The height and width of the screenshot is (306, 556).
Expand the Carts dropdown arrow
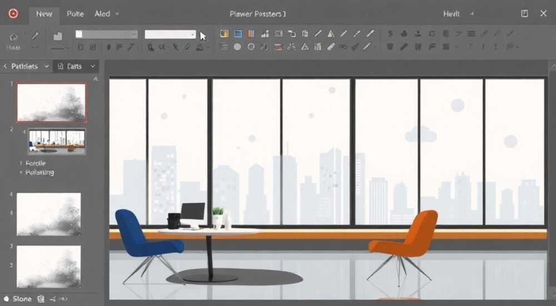[x=92, y=66]
